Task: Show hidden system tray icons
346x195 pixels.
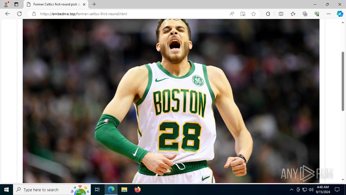Action: click(x=291, y=190)
